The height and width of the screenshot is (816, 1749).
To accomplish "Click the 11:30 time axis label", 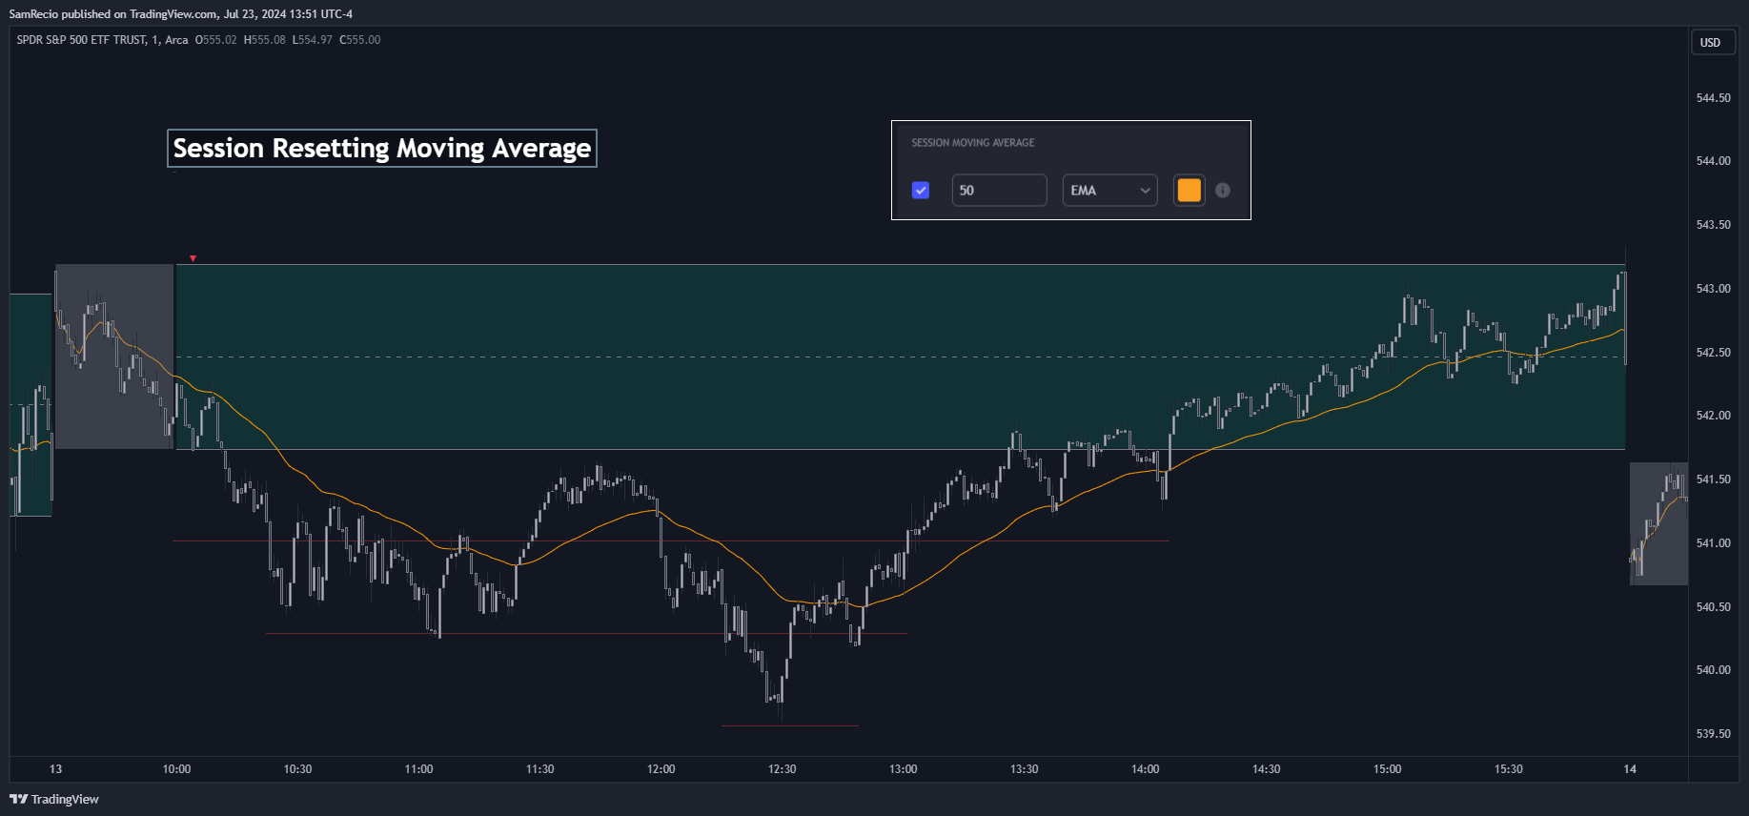I will tap(539, 769).
